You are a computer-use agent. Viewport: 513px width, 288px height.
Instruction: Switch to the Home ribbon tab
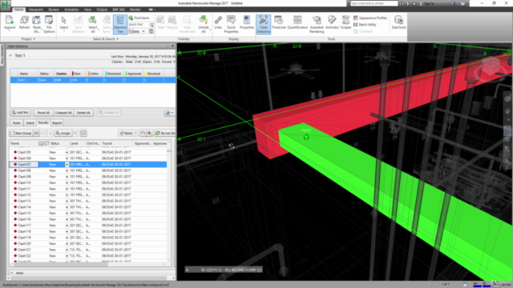18,10
